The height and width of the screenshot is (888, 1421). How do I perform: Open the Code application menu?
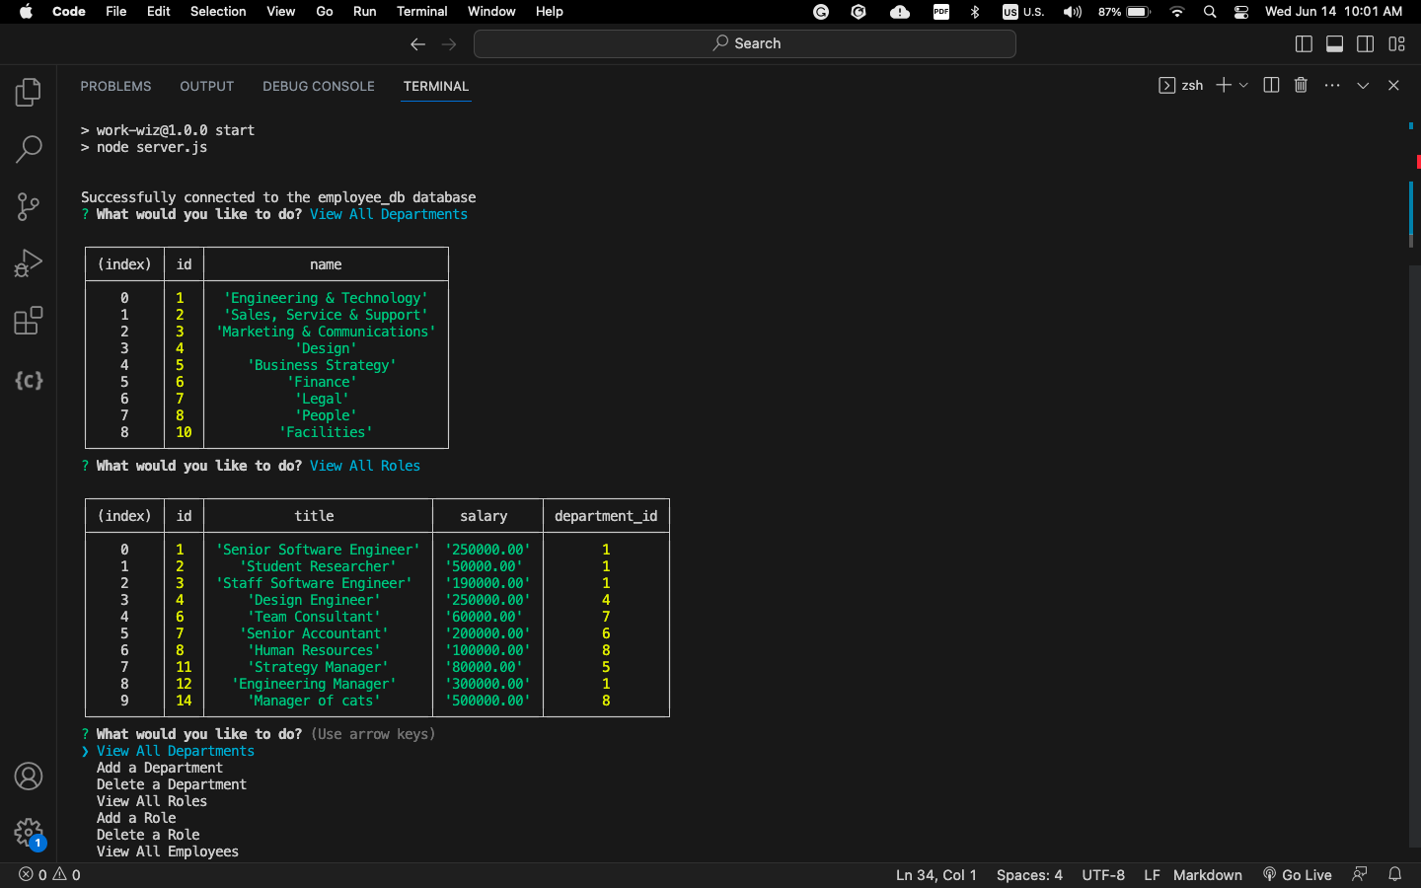(x=69, y=12)
